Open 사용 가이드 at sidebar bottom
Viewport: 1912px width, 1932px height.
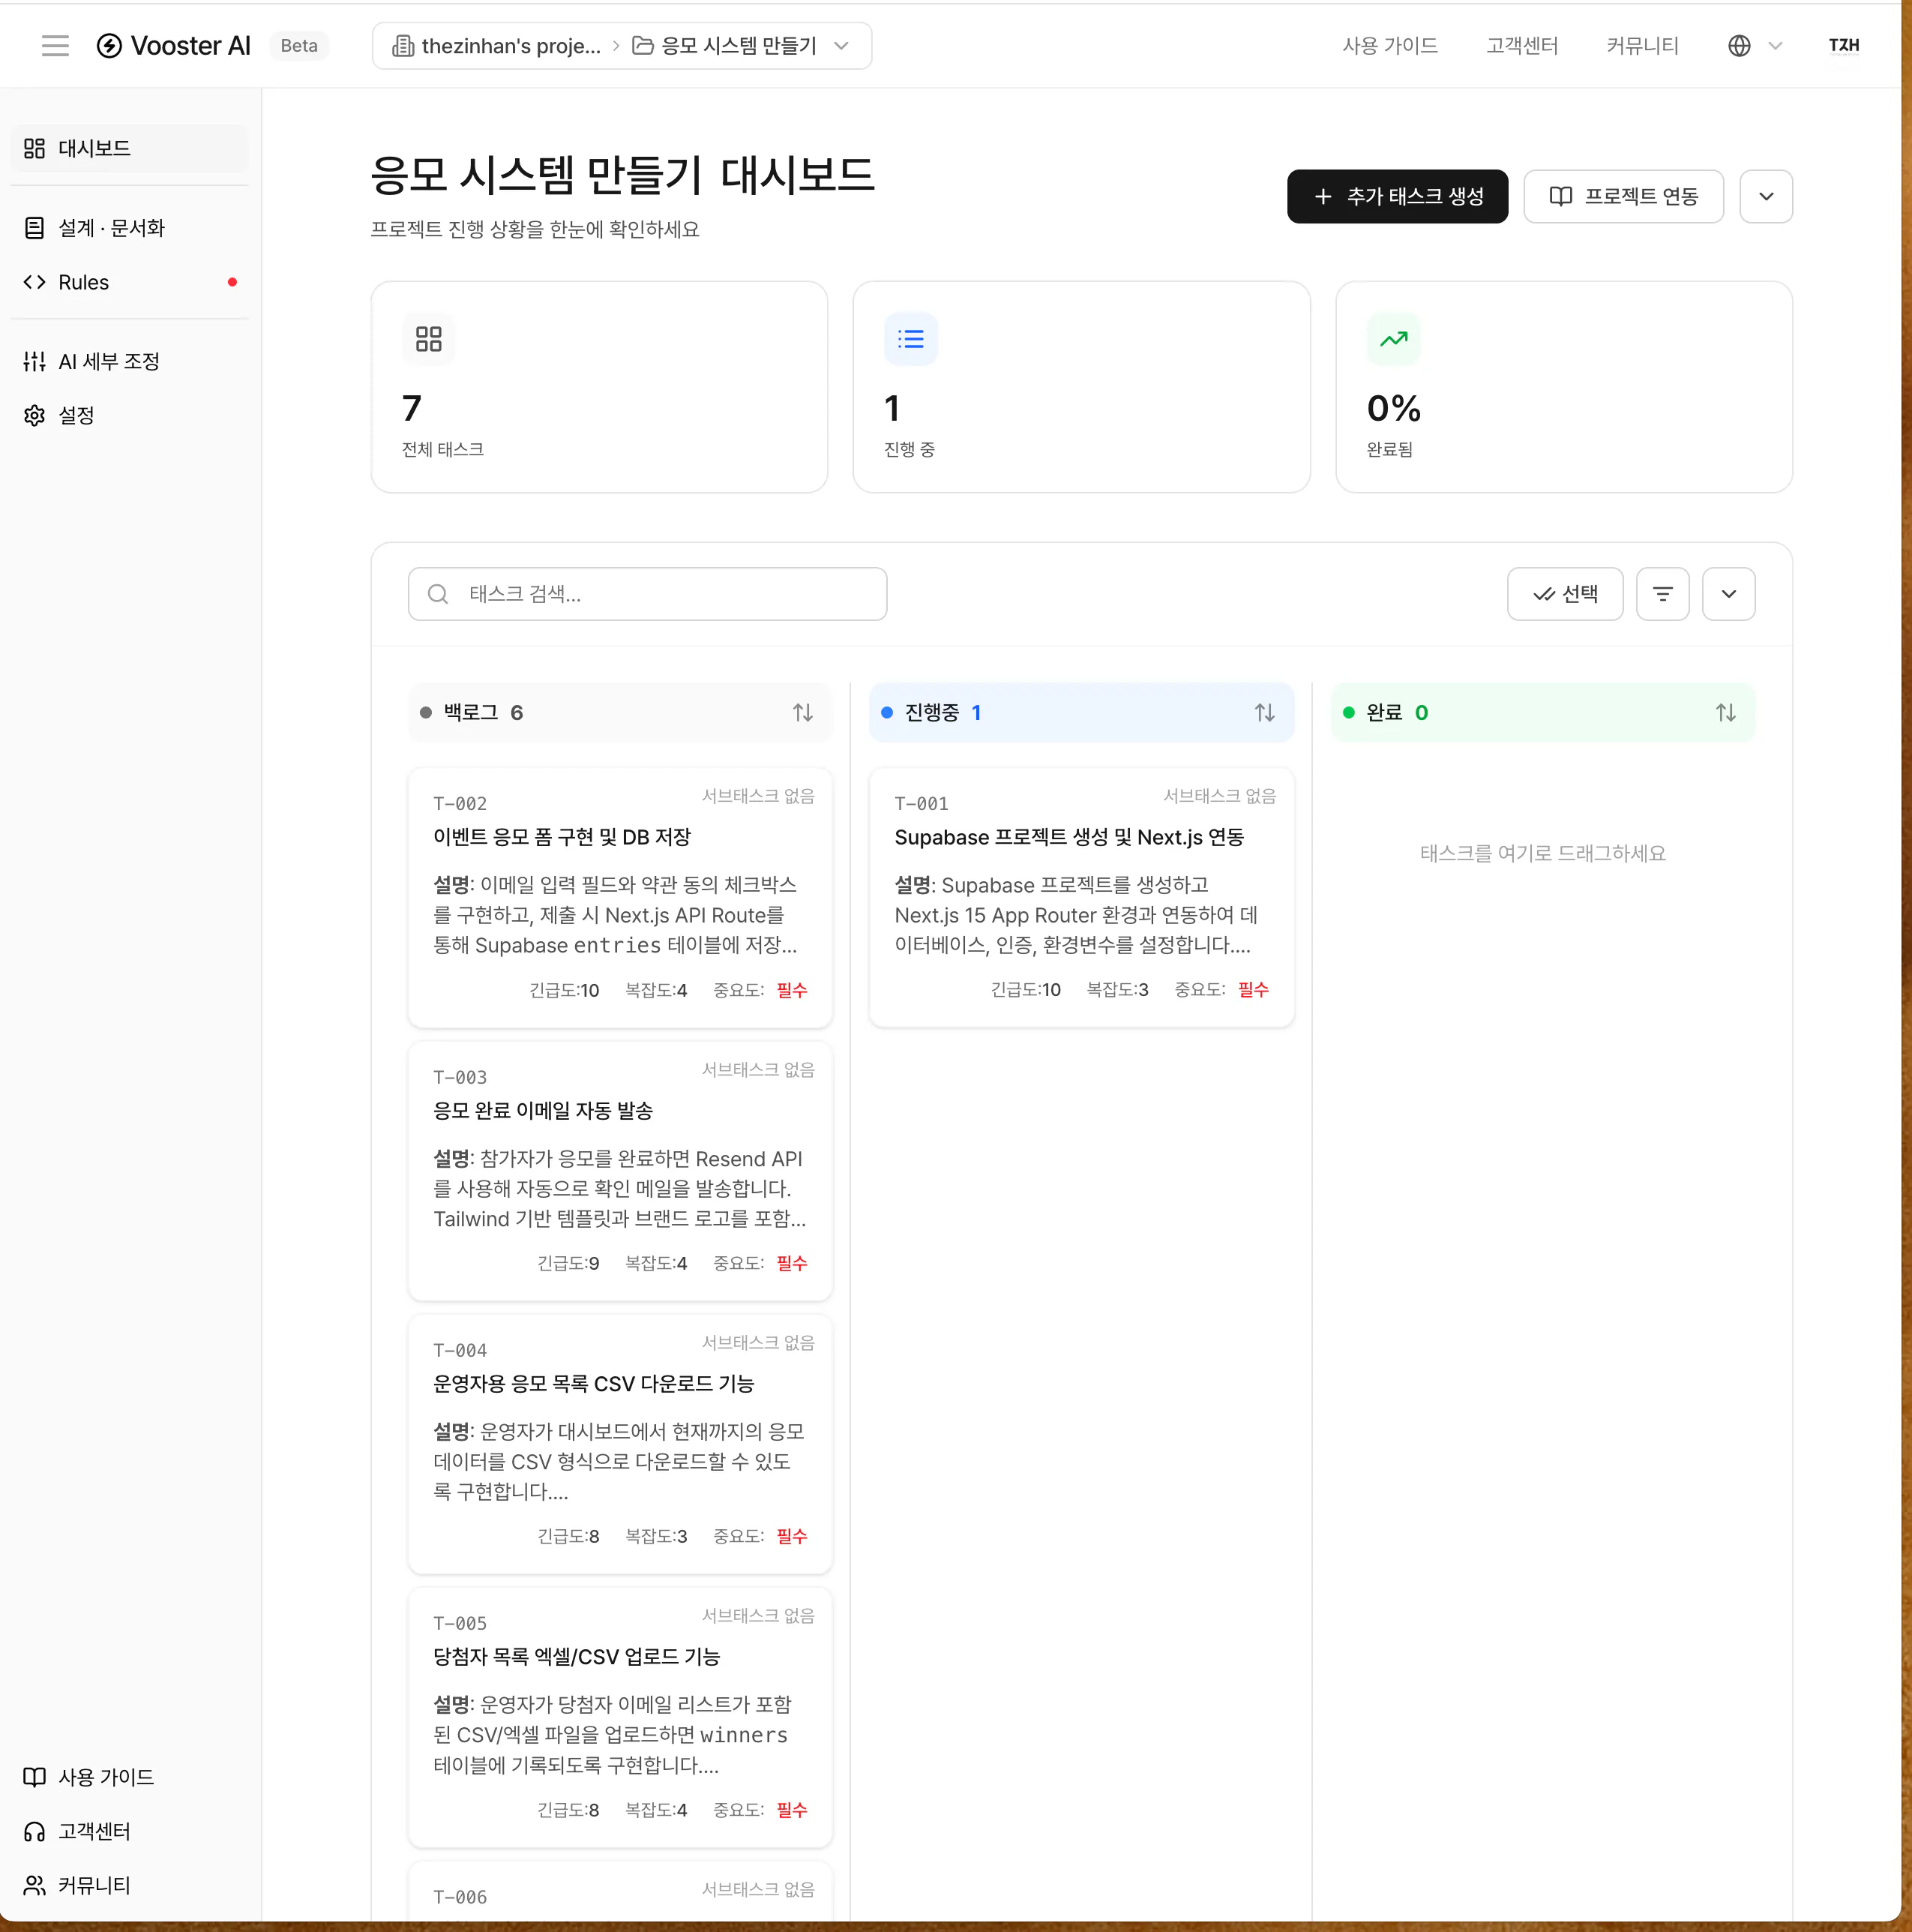[130, 1777]
